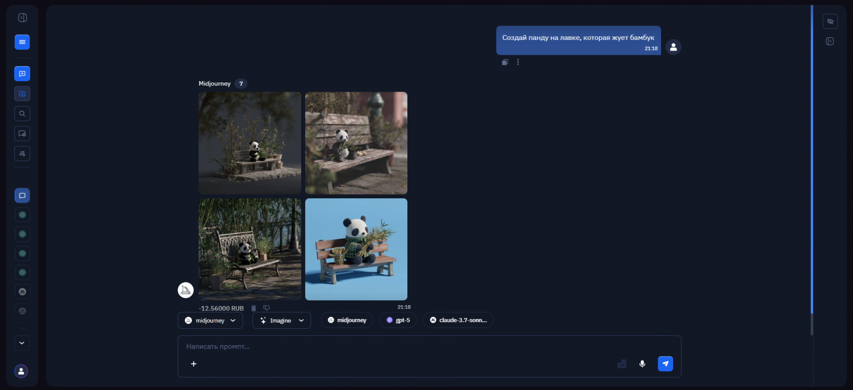853x390 pixels.
Task: Open the three-dot menu under the user message
Action: click(x=518, y=62)
